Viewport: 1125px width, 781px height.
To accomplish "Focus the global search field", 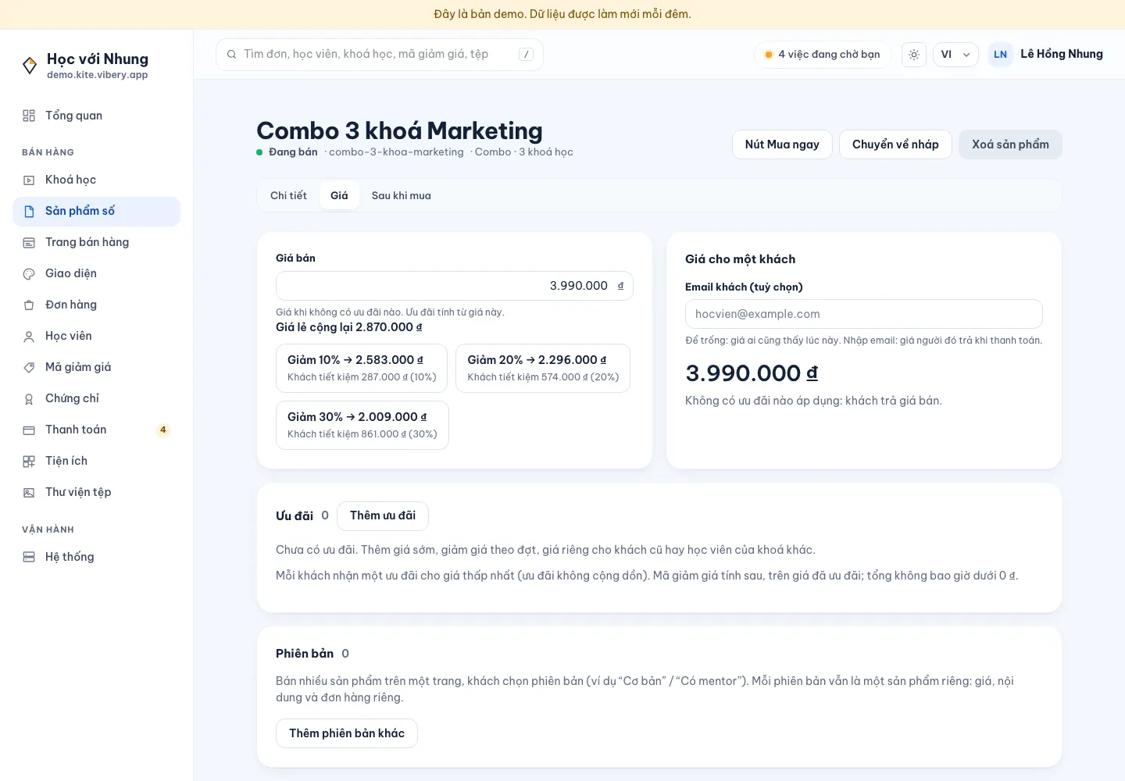I will pyautogui.click(x=380, y=55).
